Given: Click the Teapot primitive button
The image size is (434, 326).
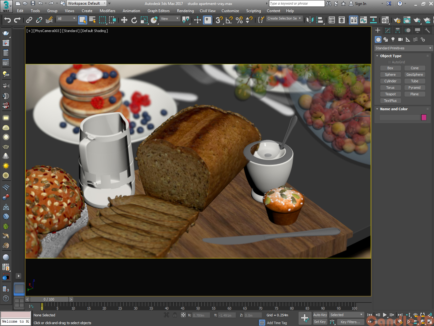Looking at the screenshot, I should (x=390, y=94).
